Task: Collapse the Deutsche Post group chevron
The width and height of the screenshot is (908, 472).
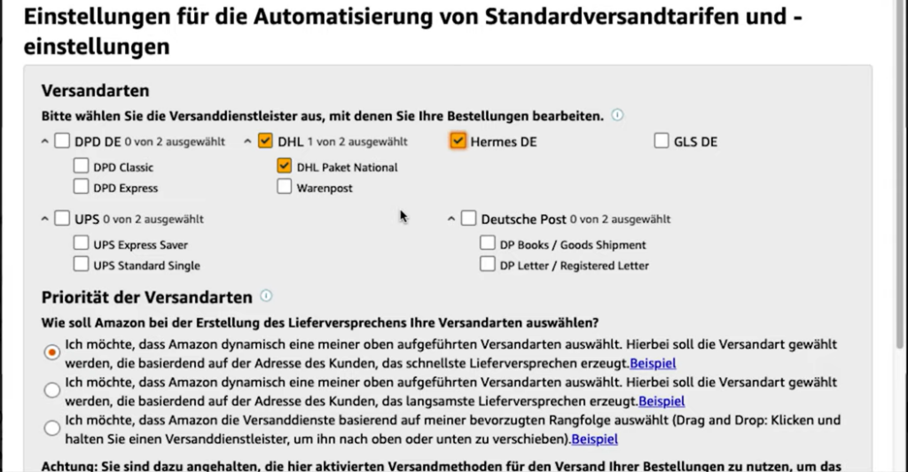Action: tap(451, 219)
